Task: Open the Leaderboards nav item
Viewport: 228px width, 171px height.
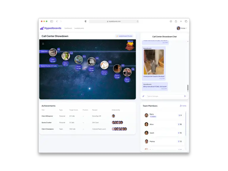Action: pos(79,28)
